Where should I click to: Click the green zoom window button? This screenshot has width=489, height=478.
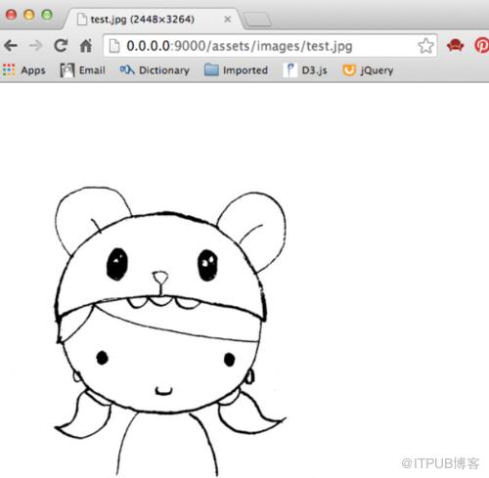pyautogui.click(x=47, y=15)
